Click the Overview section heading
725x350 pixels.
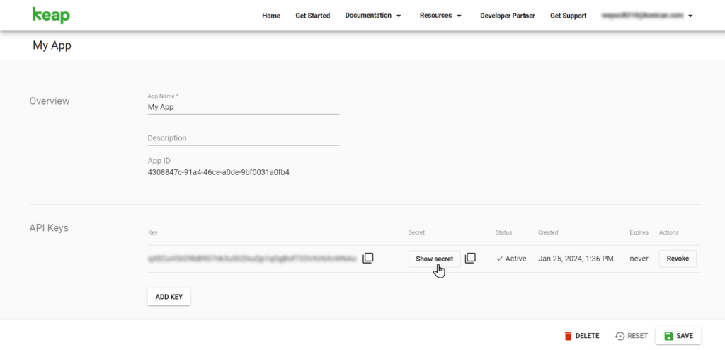pos(50,101)
